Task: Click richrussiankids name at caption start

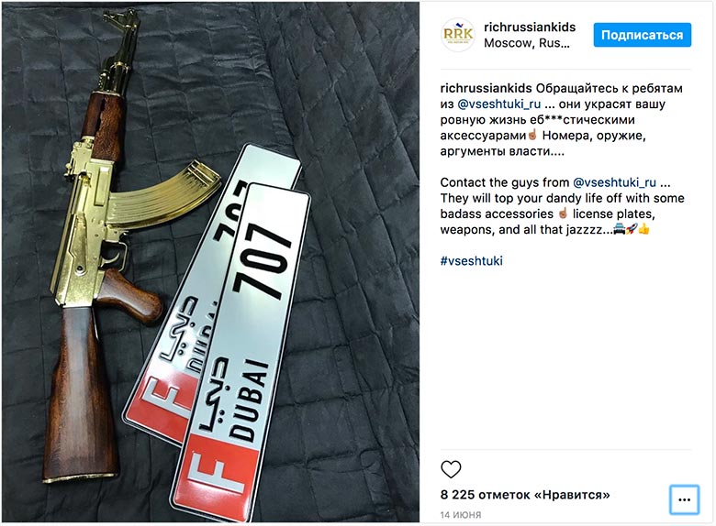Action: [x=486, y=88]
